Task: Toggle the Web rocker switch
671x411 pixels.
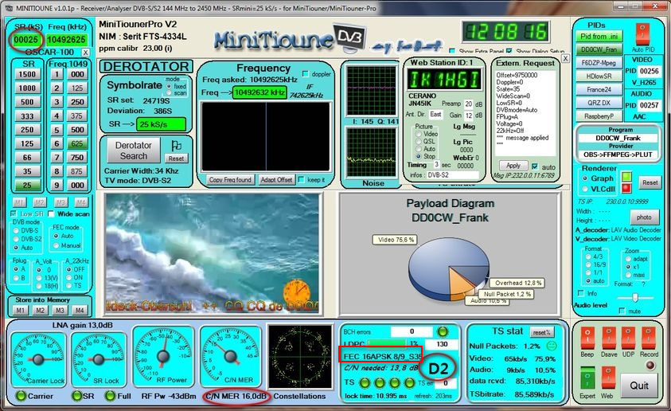Action: pyautogui.click(x=609, y=378)
